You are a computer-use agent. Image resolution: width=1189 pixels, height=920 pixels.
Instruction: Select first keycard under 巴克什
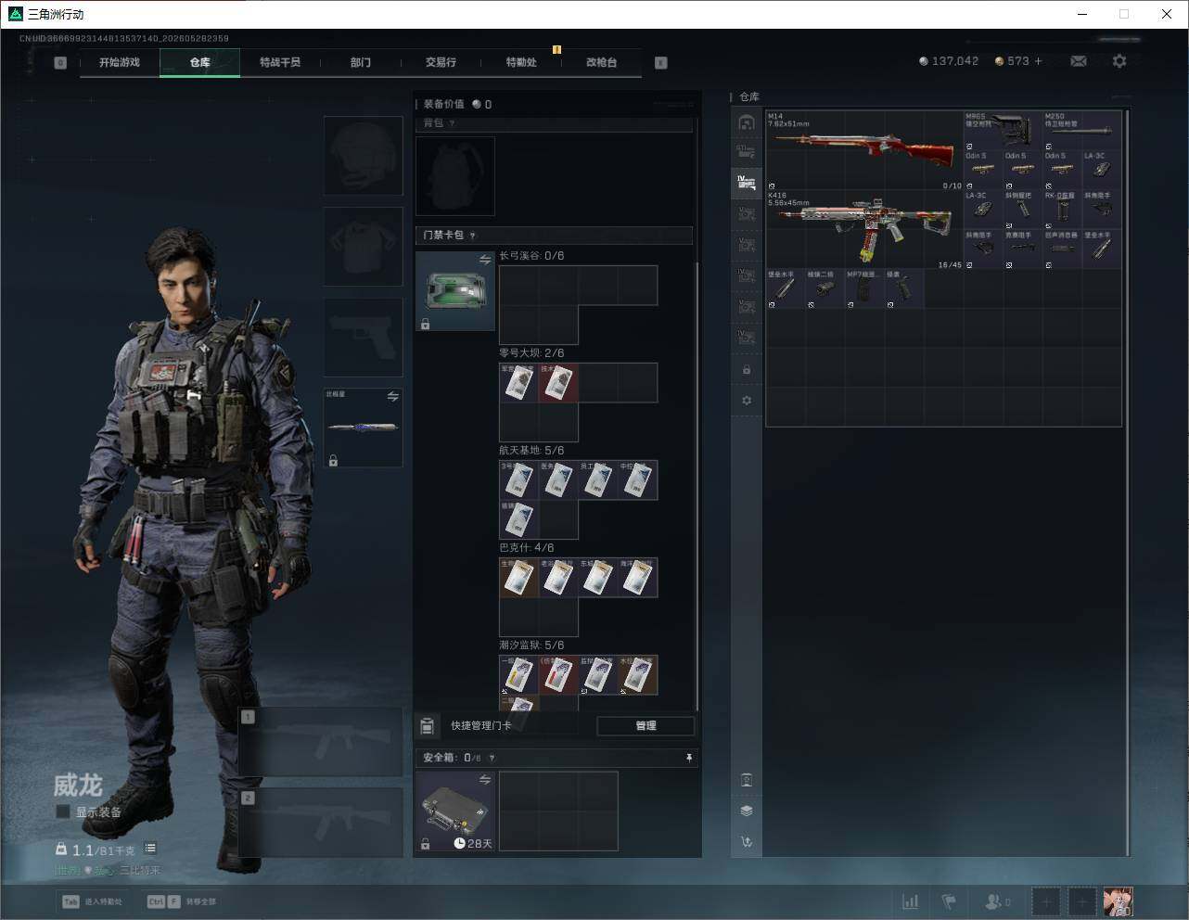point(519,578)
